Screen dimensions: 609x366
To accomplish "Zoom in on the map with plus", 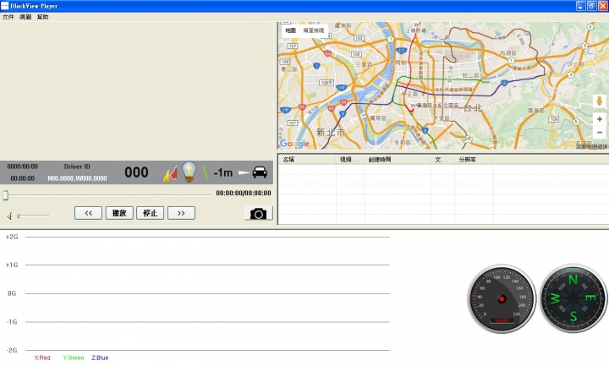I will tap(600, 119).
